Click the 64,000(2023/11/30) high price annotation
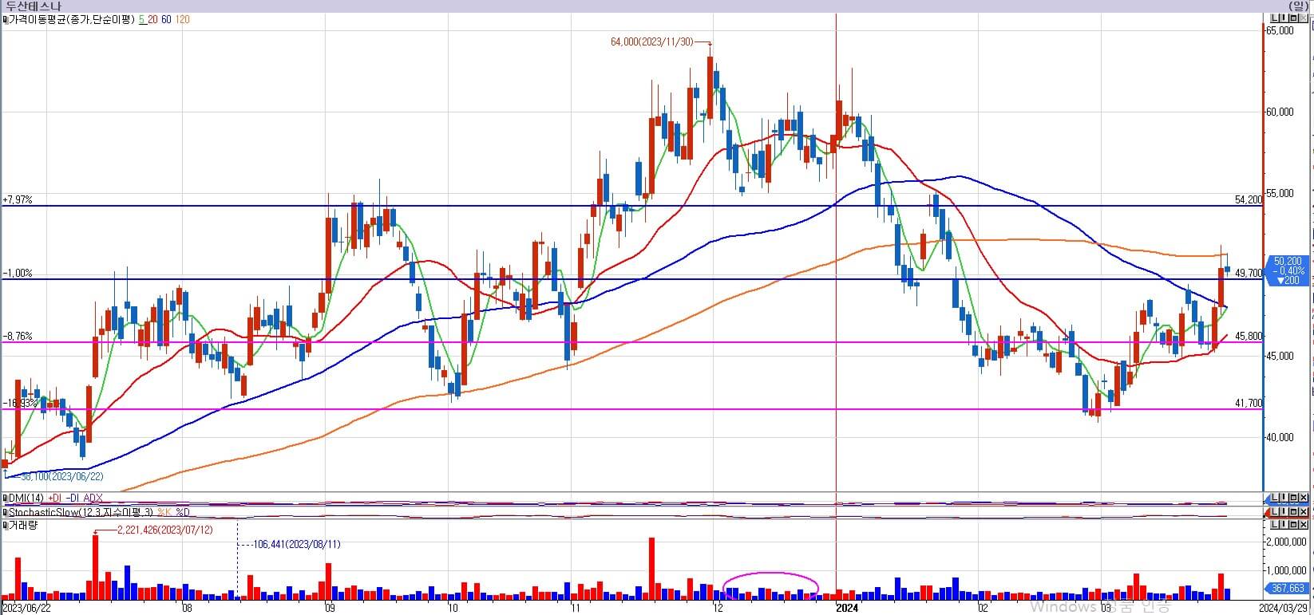Screen dimensions: 1314x615 click(x=652, y=41)
